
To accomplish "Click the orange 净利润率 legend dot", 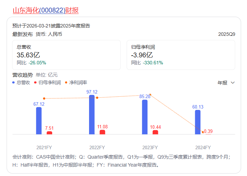I will [66, 82].
